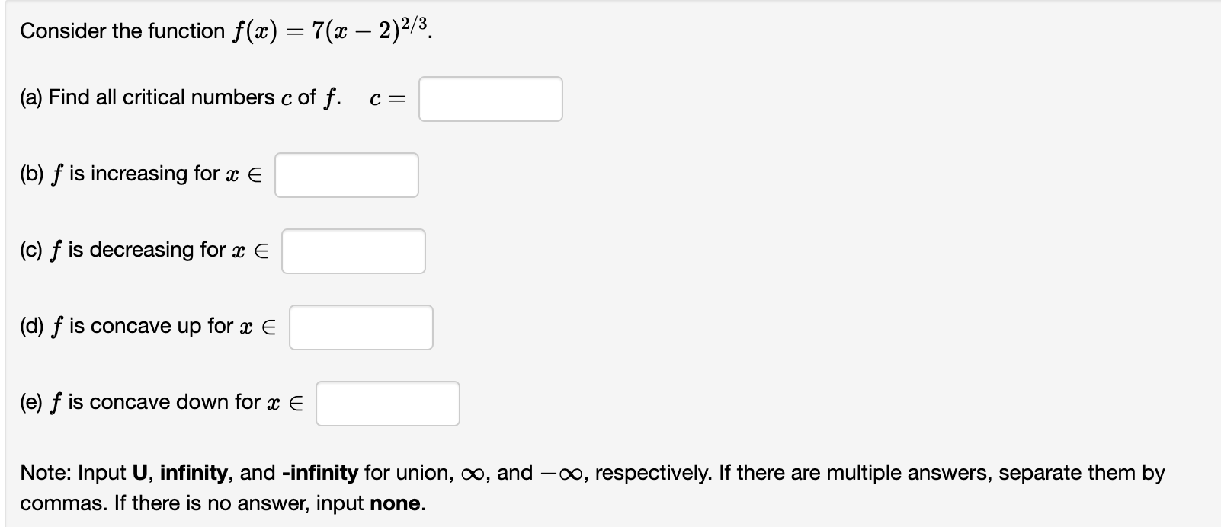Viewport: 1221px width, 527px height.
Task: Click the bold word none in the note
Action: click(394, 503)
